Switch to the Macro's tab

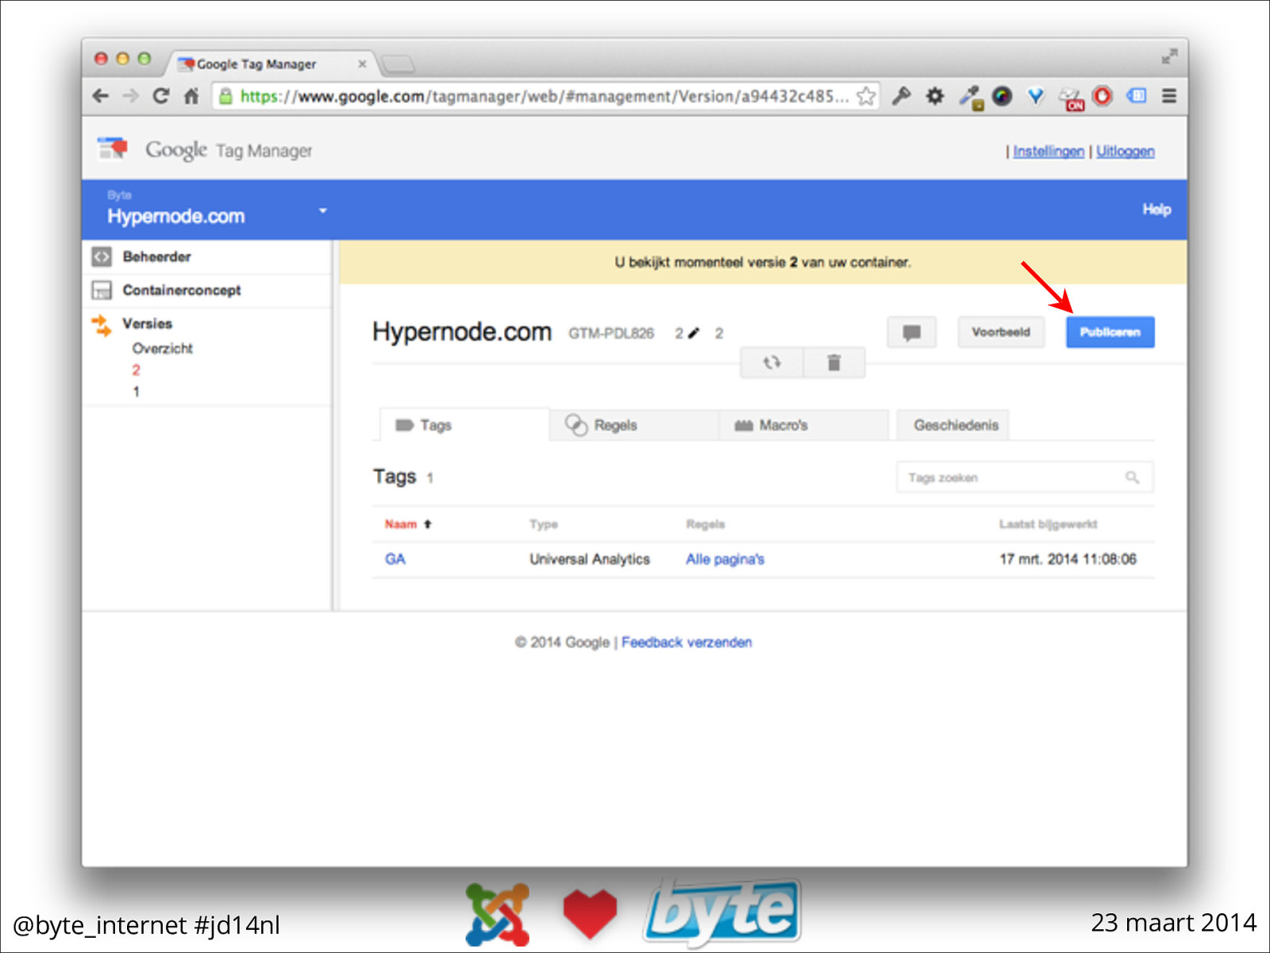click(x=804, y=425)
